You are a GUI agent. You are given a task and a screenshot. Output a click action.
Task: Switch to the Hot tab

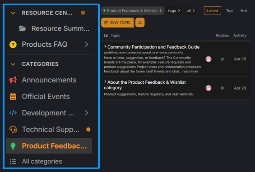tap(244, 11)
